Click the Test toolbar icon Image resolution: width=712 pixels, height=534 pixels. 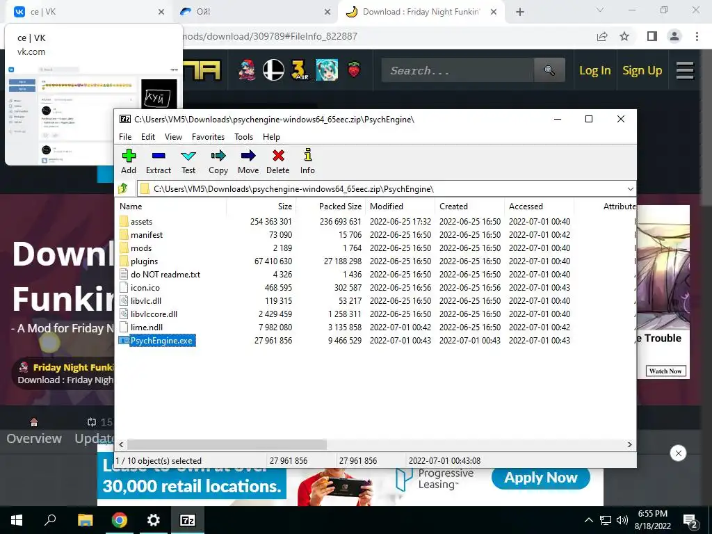188,156
